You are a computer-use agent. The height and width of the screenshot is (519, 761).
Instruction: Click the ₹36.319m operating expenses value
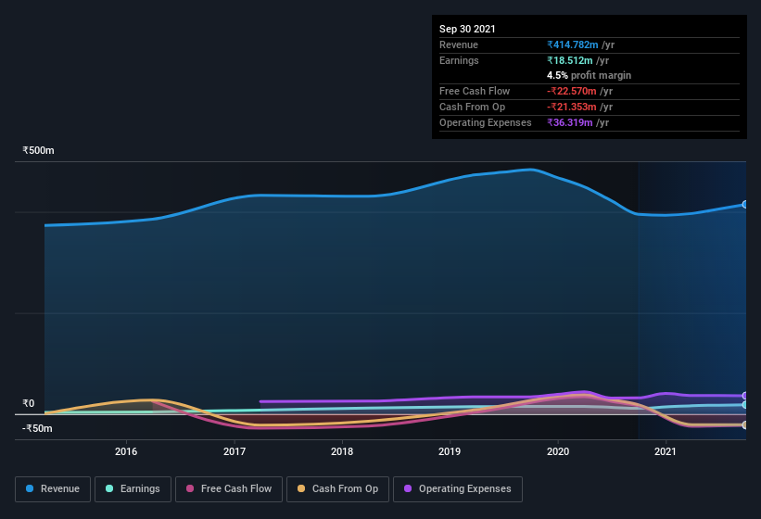click(570, 122)
